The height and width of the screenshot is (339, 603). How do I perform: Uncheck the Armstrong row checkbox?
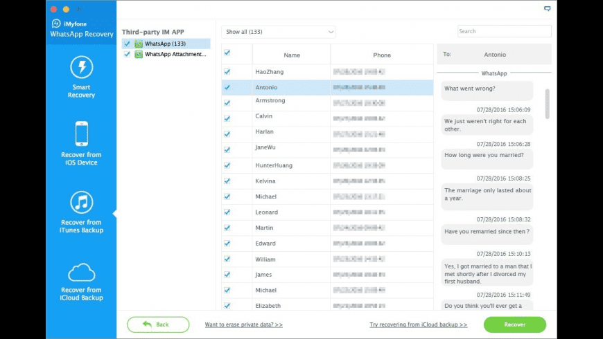tap(227, 103)
